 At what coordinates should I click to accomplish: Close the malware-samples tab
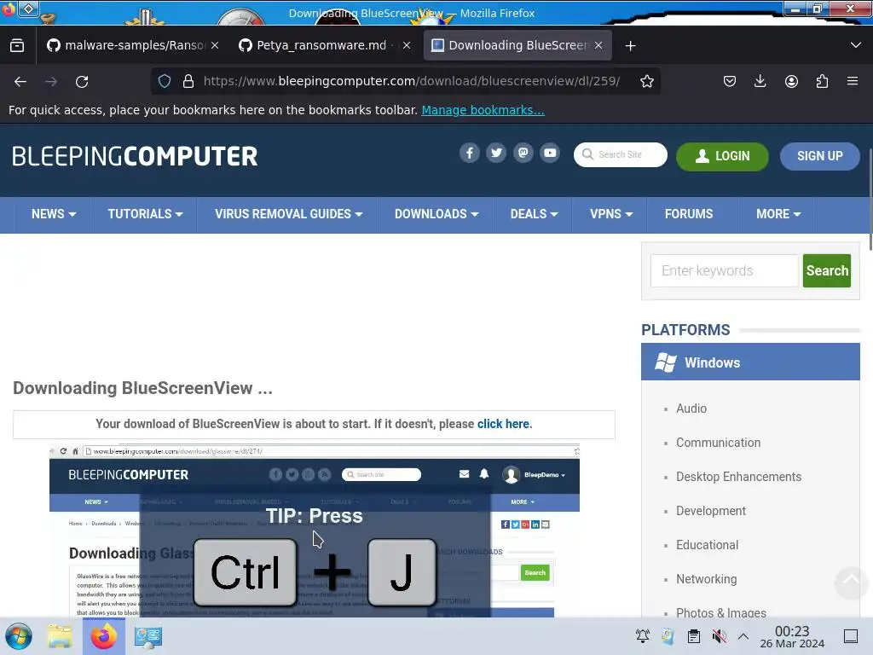tap(215, 45)
